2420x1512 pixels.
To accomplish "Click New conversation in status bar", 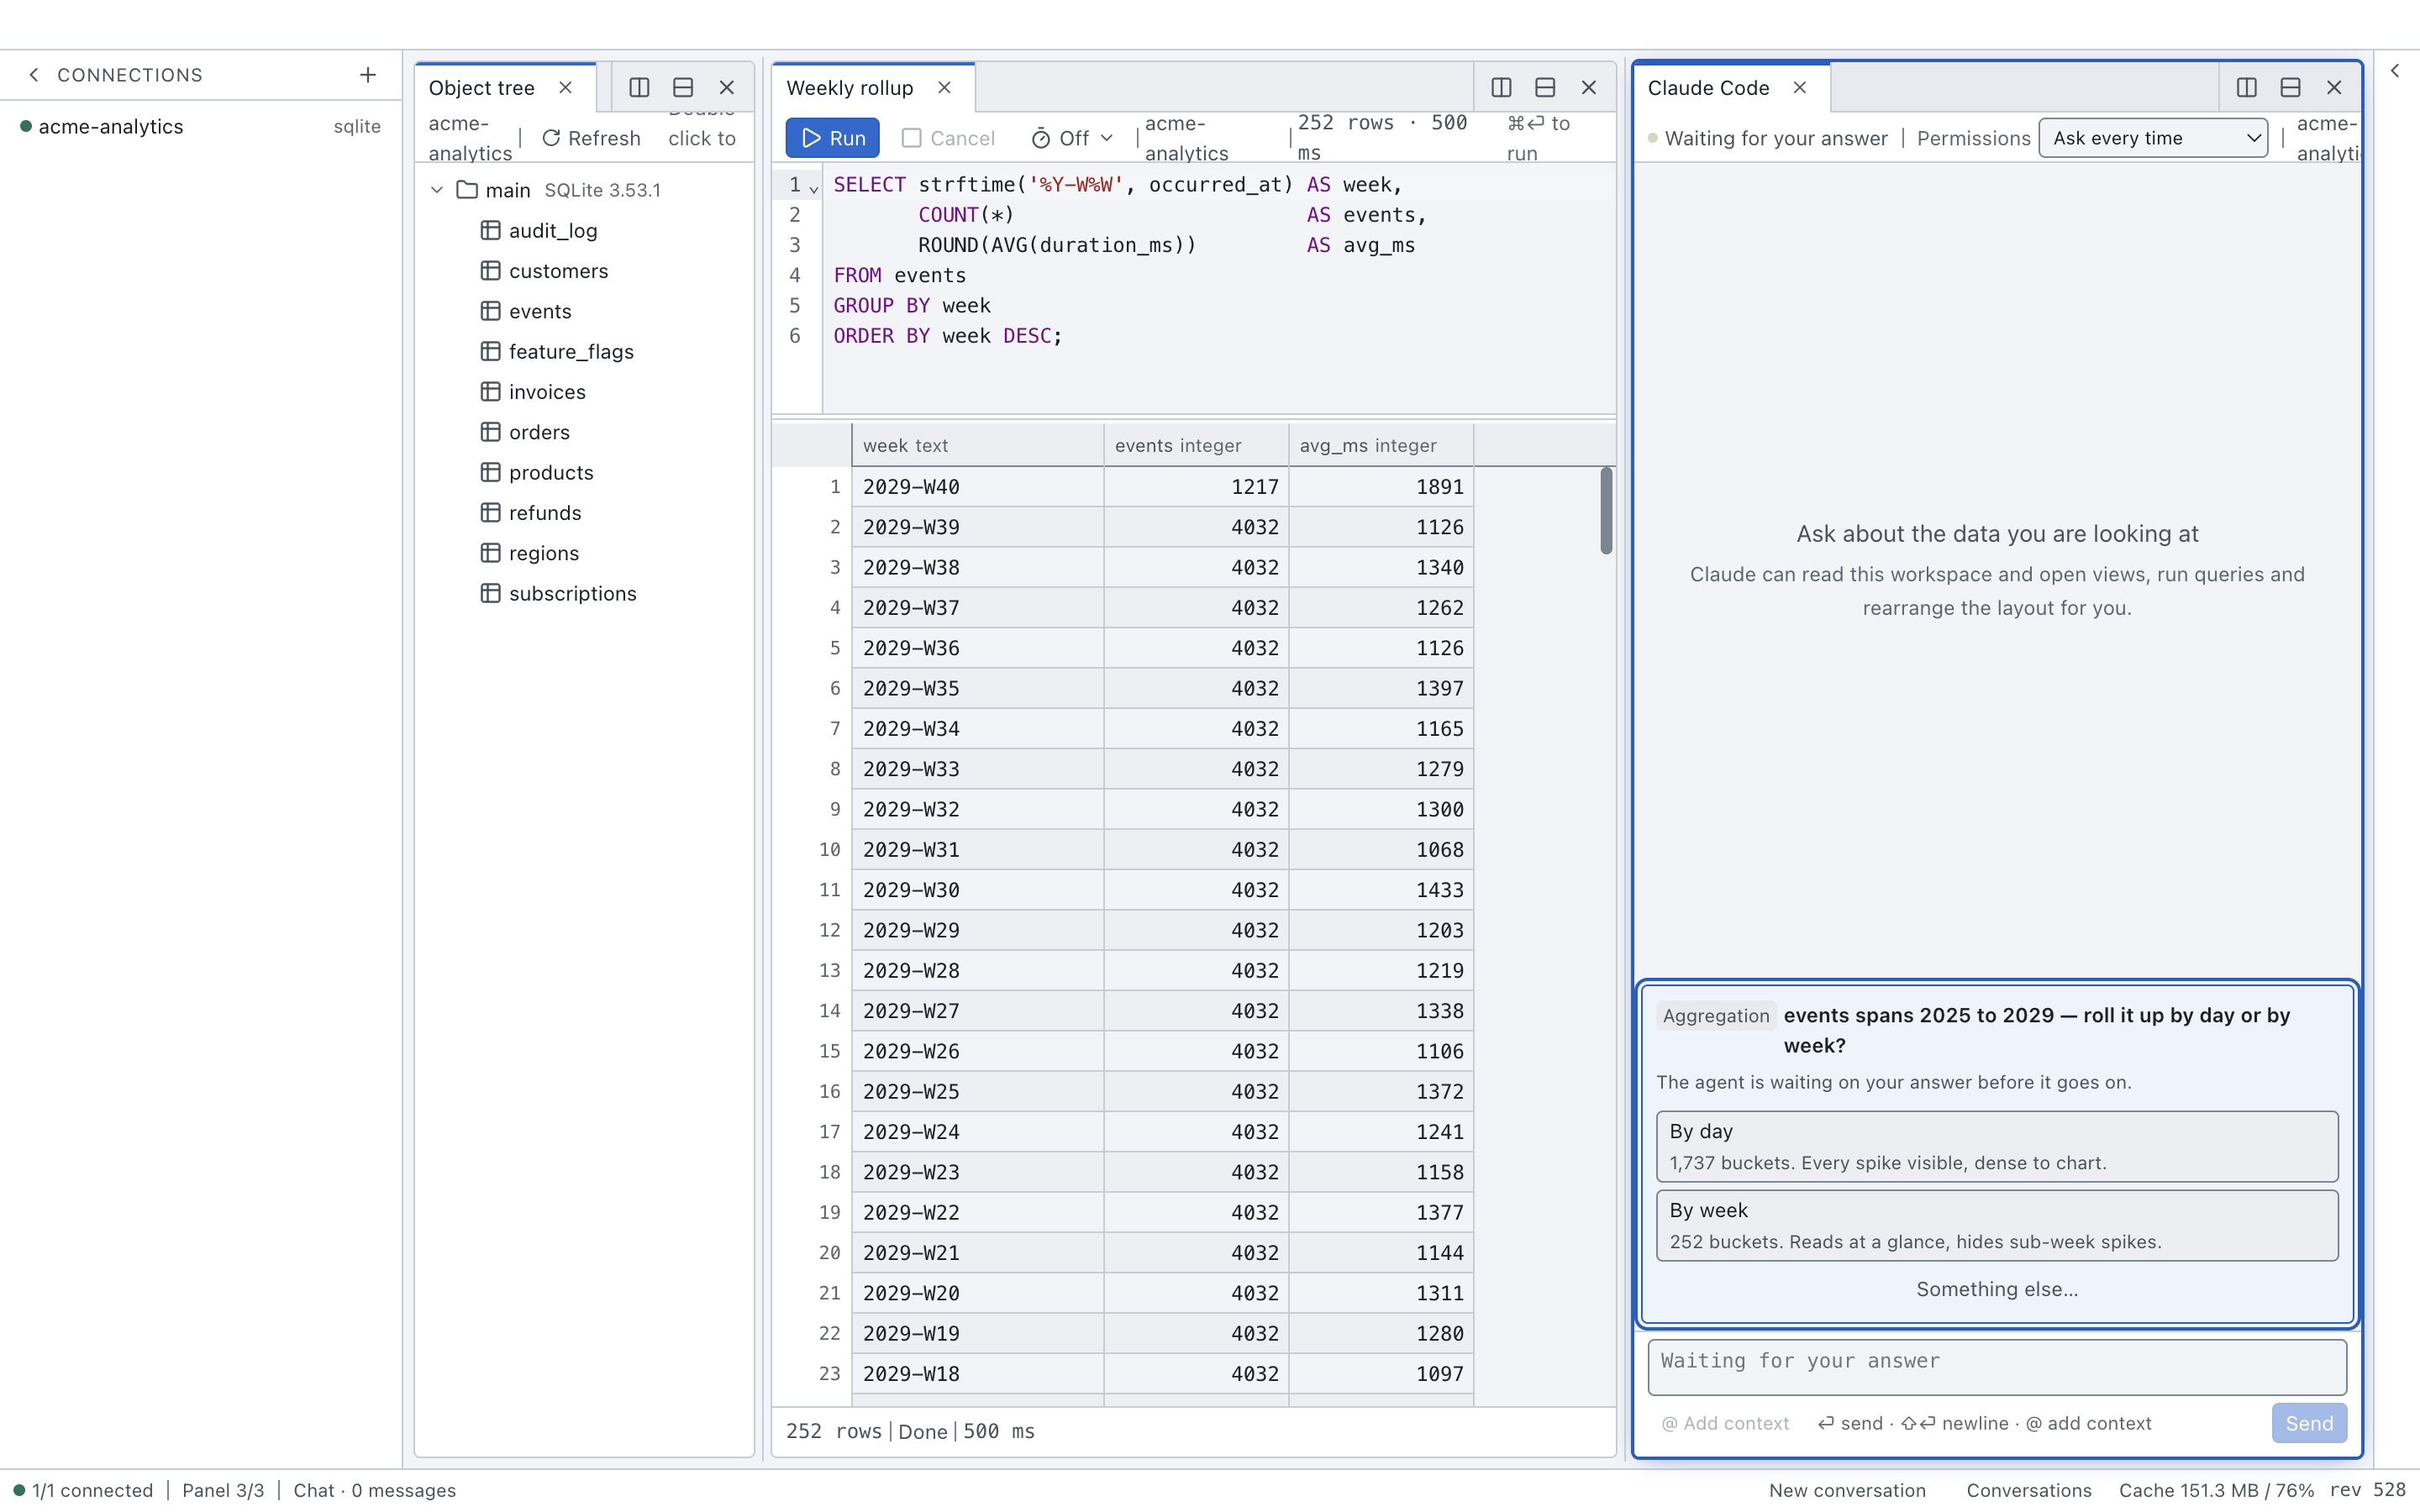I will click(1847, 1490).
